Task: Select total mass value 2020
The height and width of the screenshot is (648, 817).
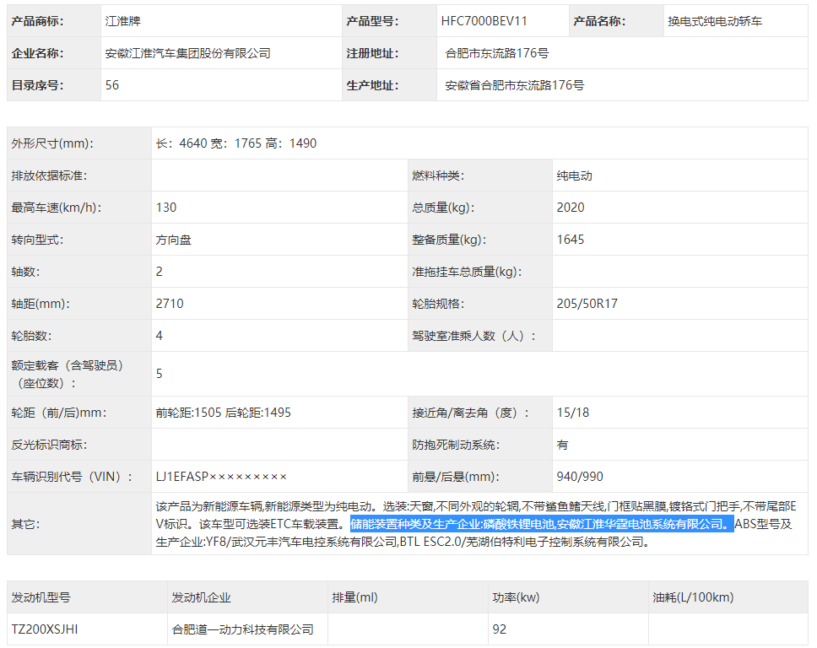Action: [x=571, y=208]
